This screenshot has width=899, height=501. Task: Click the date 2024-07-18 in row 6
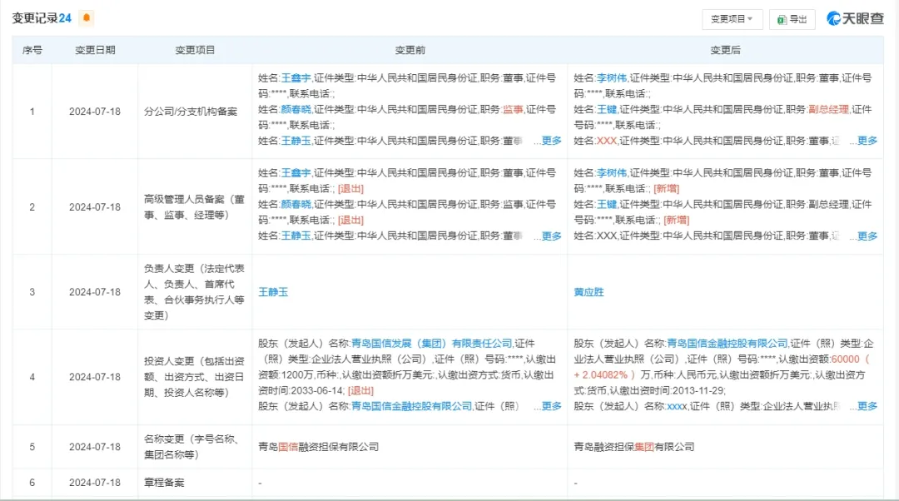click(95, 483)
